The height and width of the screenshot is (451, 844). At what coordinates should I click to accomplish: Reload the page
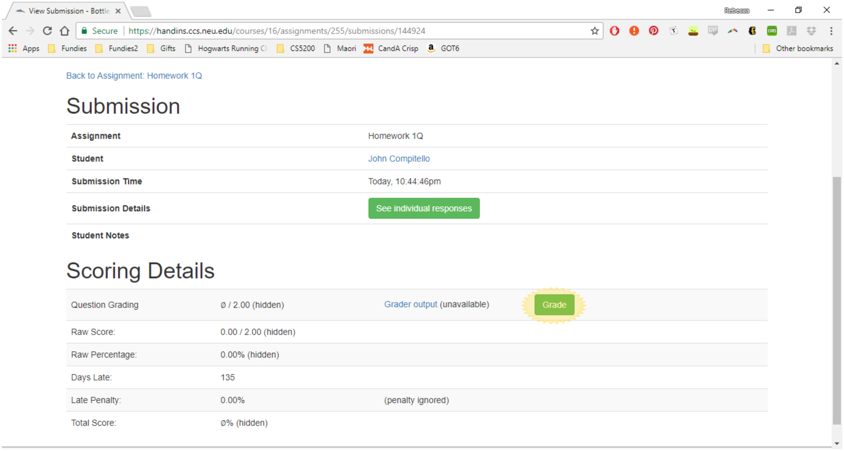(x=47, y=31)
